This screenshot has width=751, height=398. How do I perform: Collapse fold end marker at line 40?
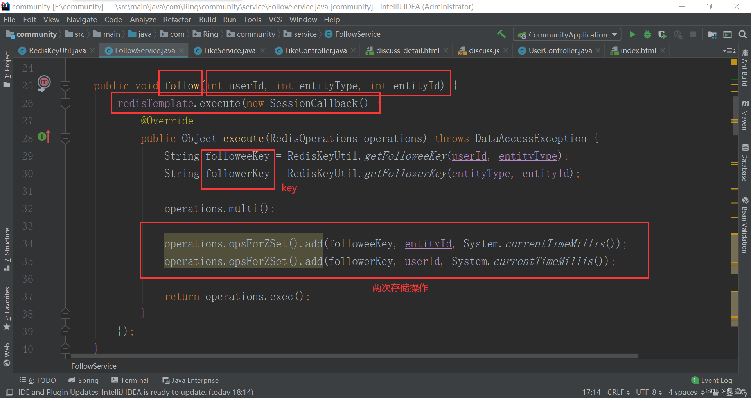pyautogui.click(x=66, y=348)
